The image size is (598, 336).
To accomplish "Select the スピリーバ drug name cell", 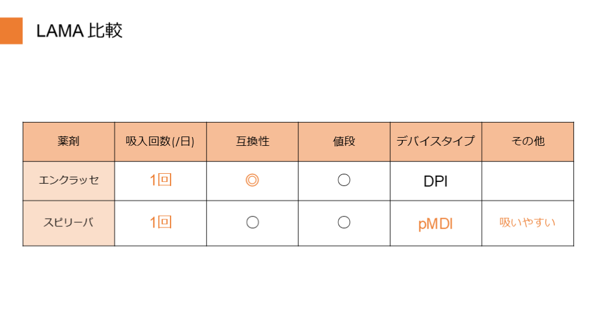I will [x=68, y=223].
